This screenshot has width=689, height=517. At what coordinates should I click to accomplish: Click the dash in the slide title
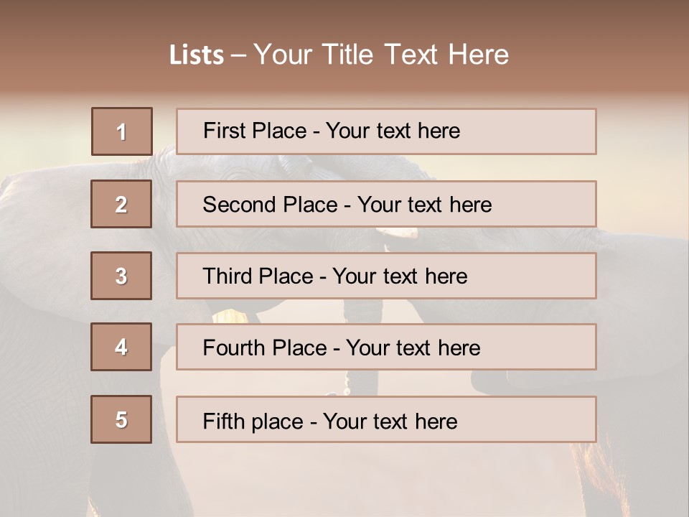pyautogui.click(x=239, y=55)
